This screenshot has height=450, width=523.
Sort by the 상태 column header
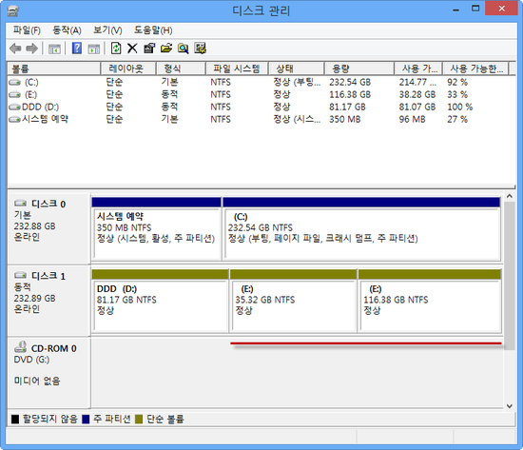tap(296, 68)
